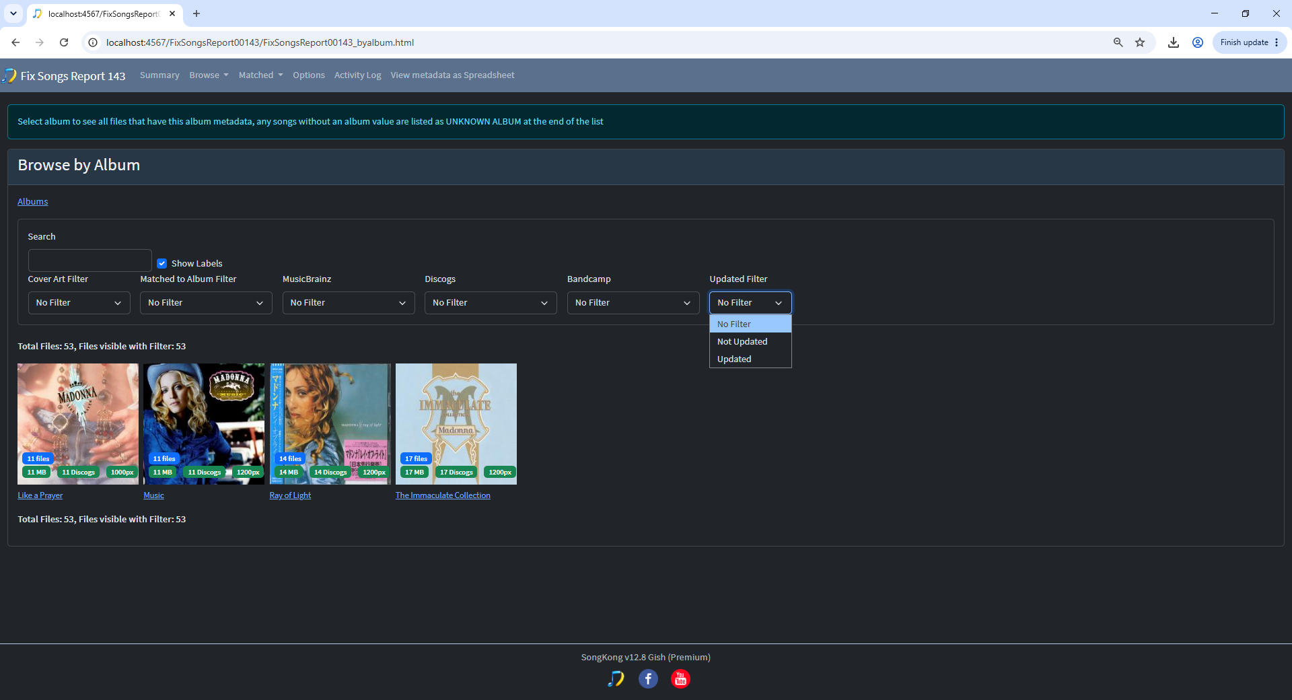Open the SongKong website icon in footer
Image resolution: width=1292 pixels, height=700 pixels.
pos(616,679)
